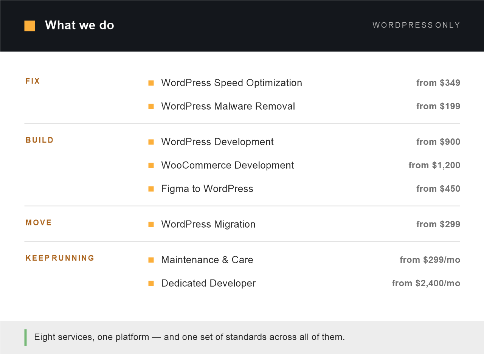Click the bullet next to WordPress Migration

coord(151,225)
